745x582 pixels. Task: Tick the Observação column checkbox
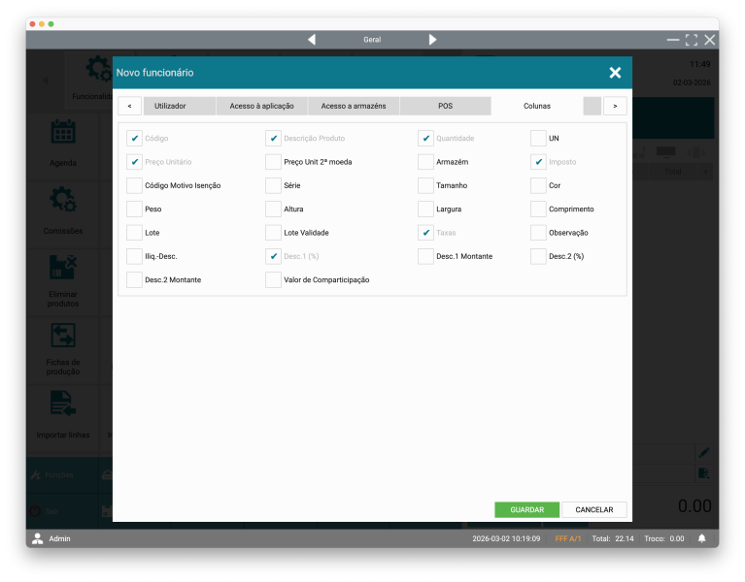pyautogui.click(x=538, y=233)
